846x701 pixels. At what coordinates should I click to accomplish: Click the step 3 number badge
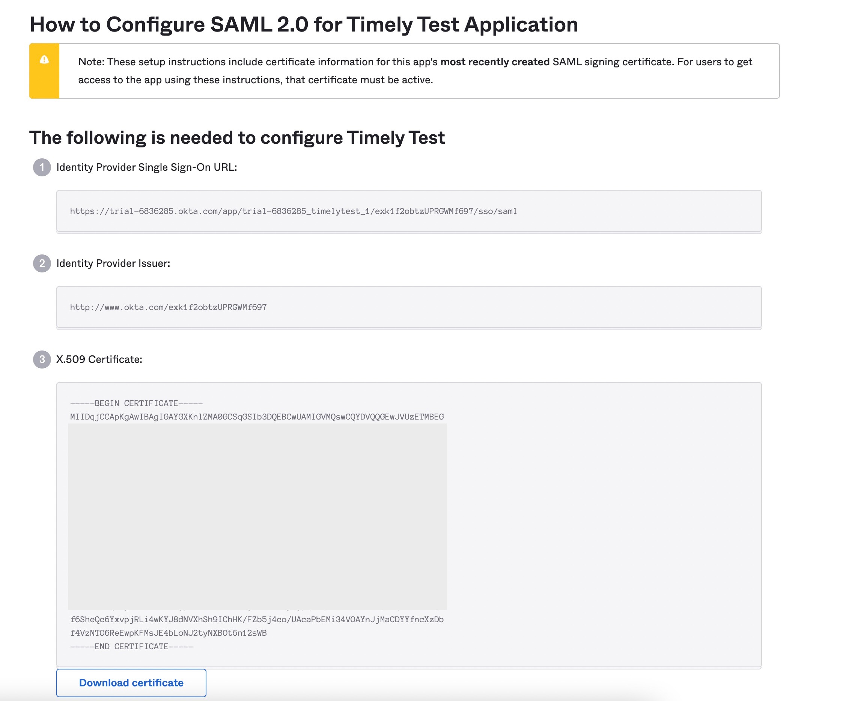click(x=42, y=360)
